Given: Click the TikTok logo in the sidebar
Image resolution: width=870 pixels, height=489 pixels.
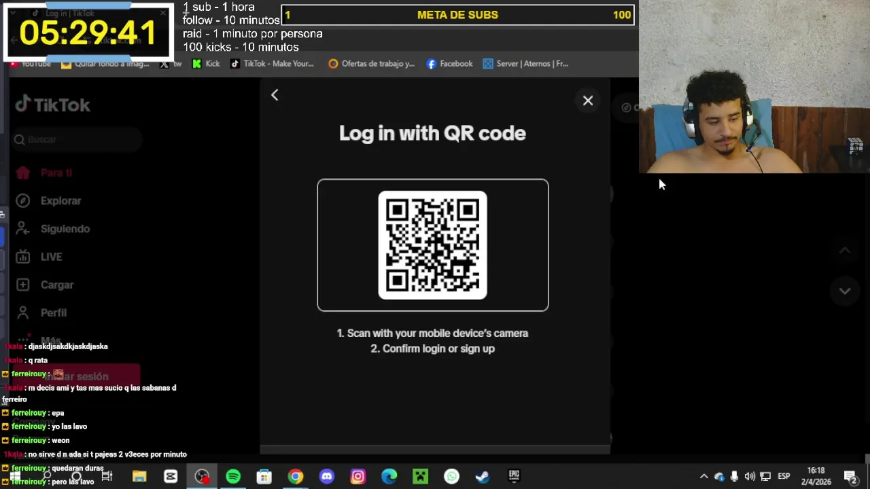Looking at the screenshot, I should point(53,105).
